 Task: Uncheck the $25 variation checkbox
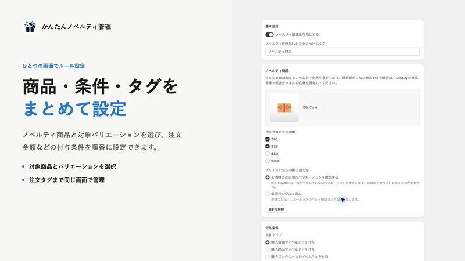(x=267, y=147)
